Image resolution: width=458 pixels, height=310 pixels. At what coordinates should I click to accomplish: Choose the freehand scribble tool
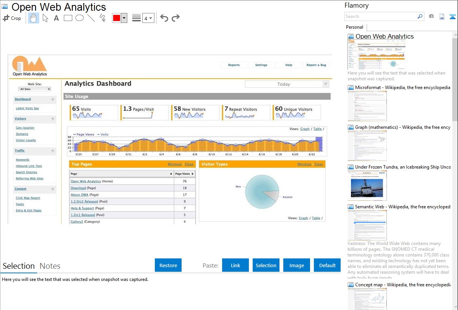102,18
